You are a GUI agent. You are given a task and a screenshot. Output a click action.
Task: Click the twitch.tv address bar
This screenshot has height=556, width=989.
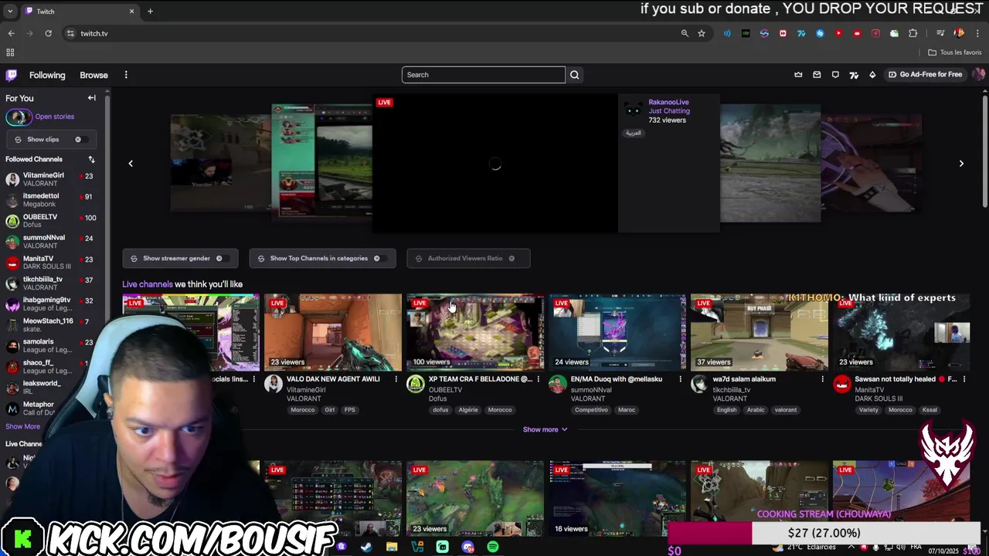click(371, 33)
